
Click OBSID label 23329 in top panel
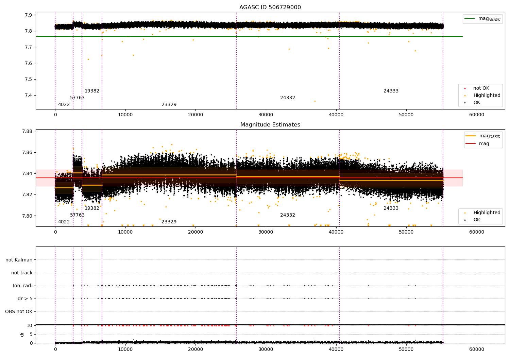(x=169, y=105)
